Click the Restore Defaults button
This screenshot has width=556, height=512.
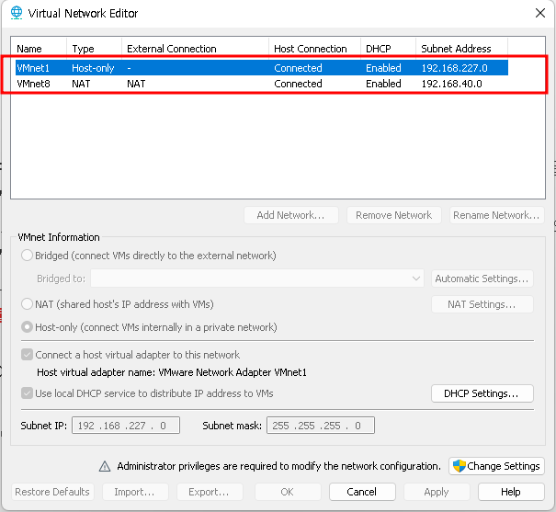tap(52, 492)
